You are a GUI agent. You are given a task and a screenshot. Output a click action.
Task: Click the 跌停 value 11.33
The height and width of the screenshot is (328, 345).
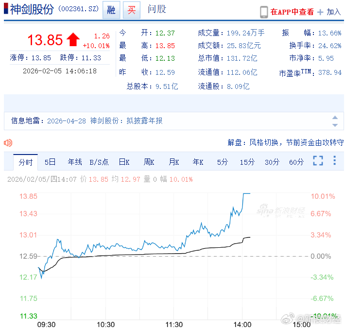tap(91, 58)
